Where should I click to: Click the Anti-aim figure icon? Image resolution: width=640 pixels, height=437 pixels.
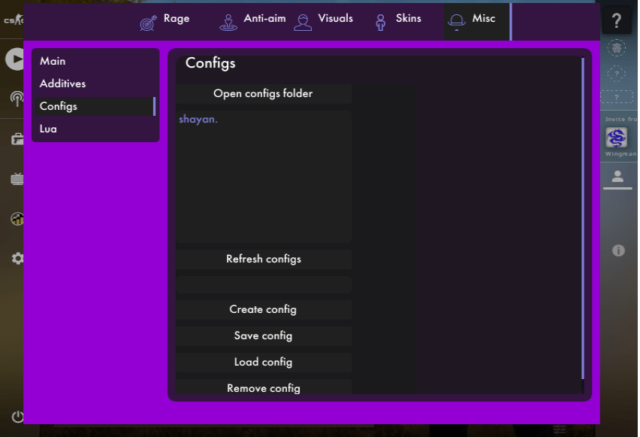click(x=228, y=23)
